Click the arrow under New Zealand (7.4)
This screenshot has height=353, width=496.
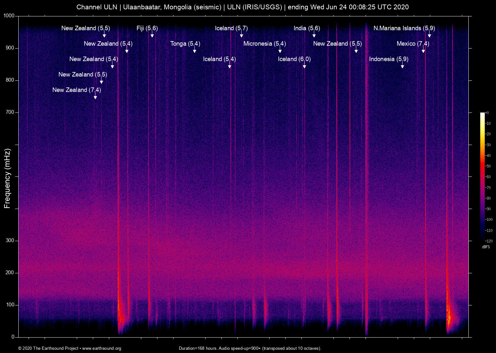[95, 97]
